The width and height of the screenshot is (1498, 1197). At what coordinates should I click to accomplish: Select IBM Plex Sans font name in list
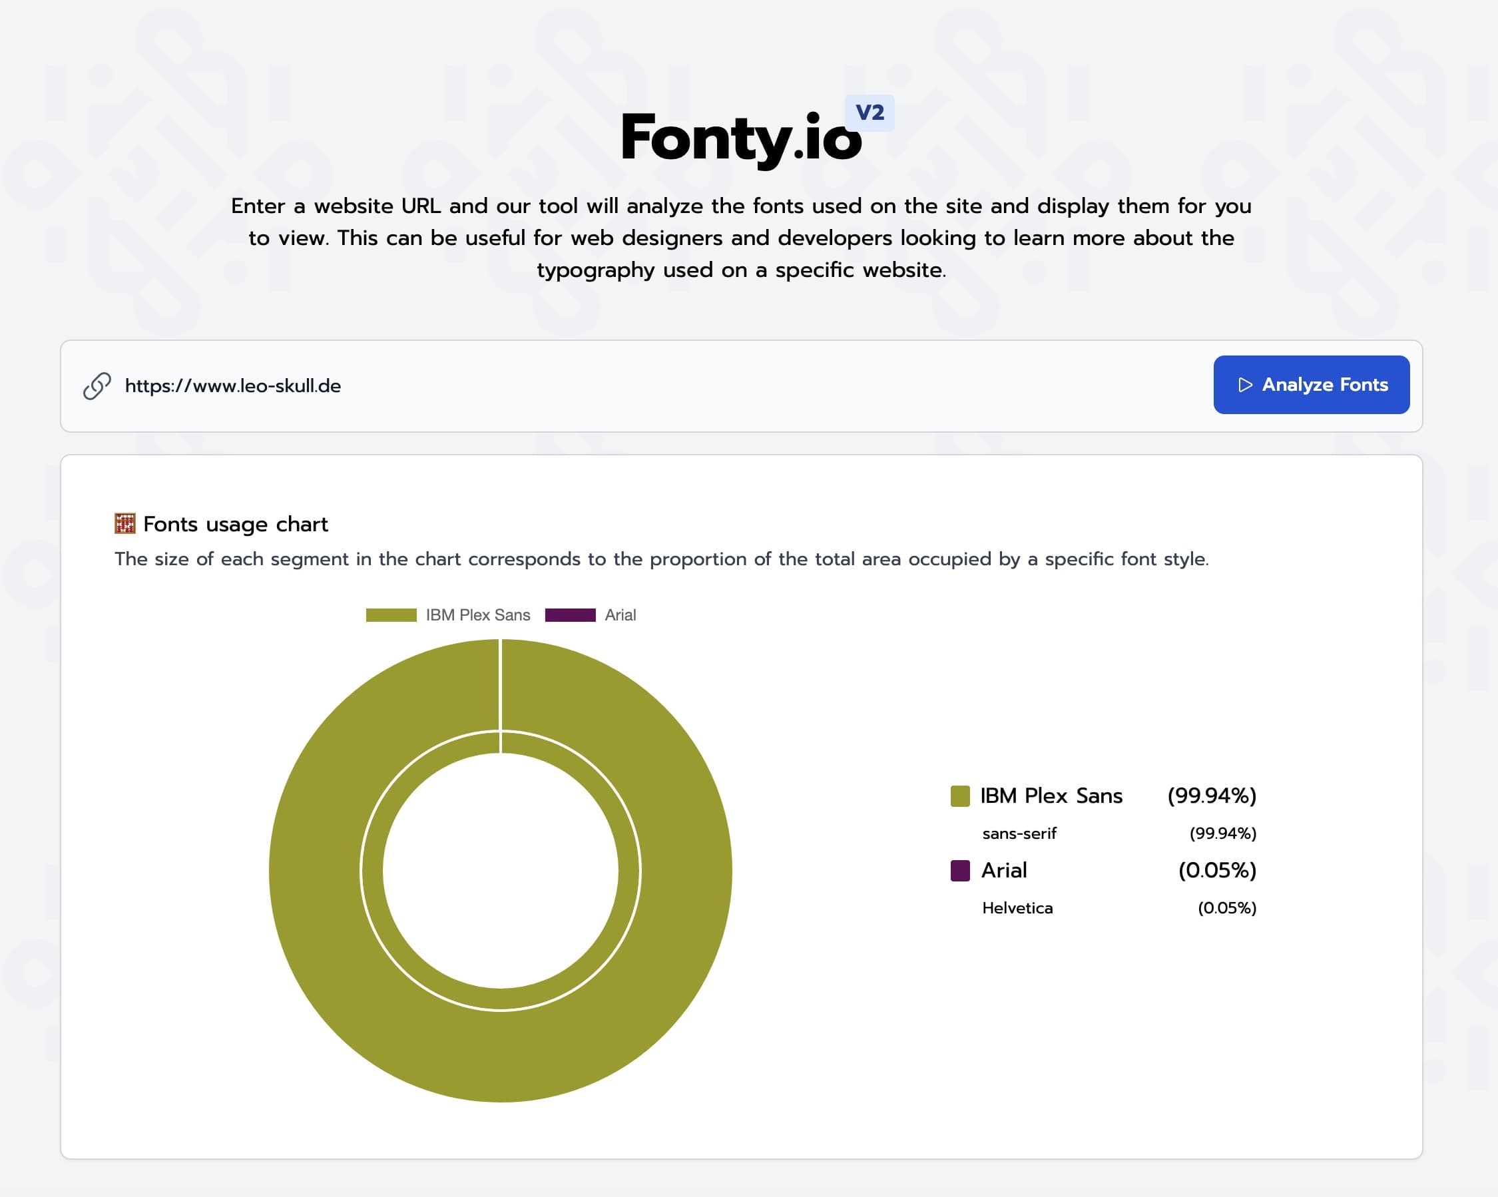(x=1051, y=796)
